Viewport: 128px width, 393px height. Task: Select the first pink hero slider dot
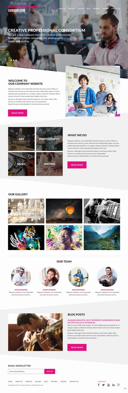pos(9,60)
